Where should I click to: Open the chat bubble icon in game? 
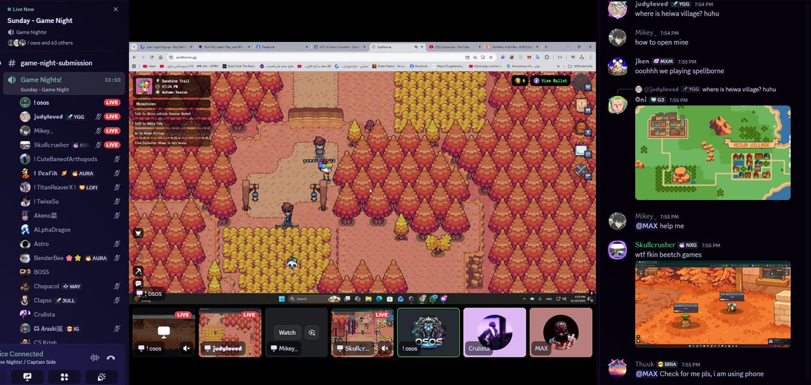[x=139, y=284]
